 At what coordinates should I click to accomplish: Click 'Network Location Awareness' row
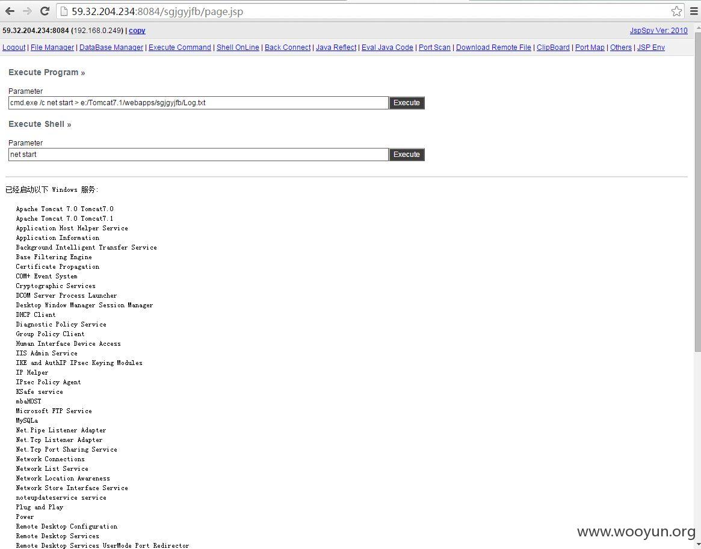tap(63, 479)
